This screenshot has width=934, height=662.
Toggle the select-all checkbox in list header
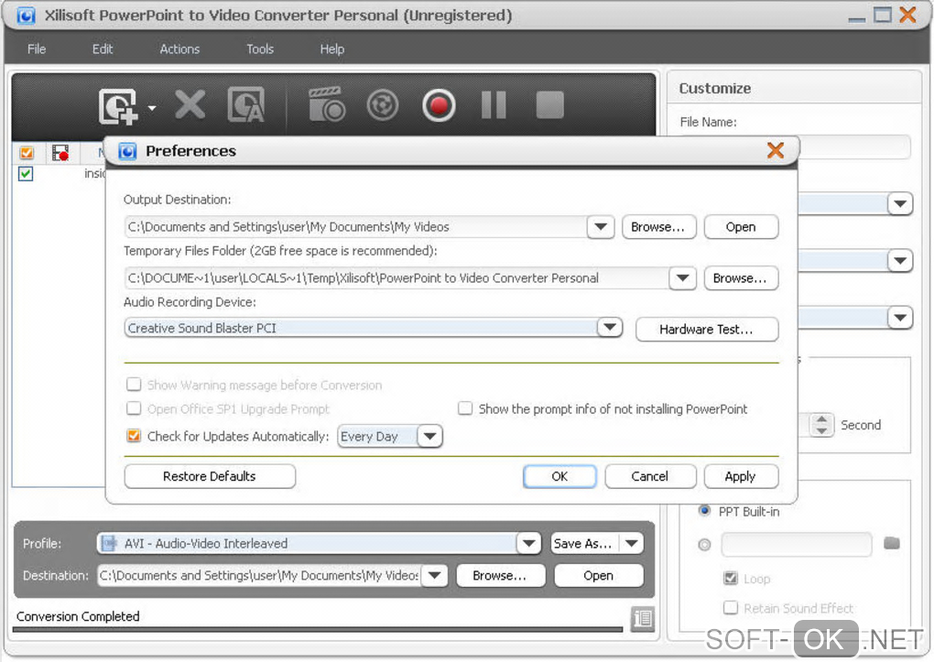click(x=27, y=153)
